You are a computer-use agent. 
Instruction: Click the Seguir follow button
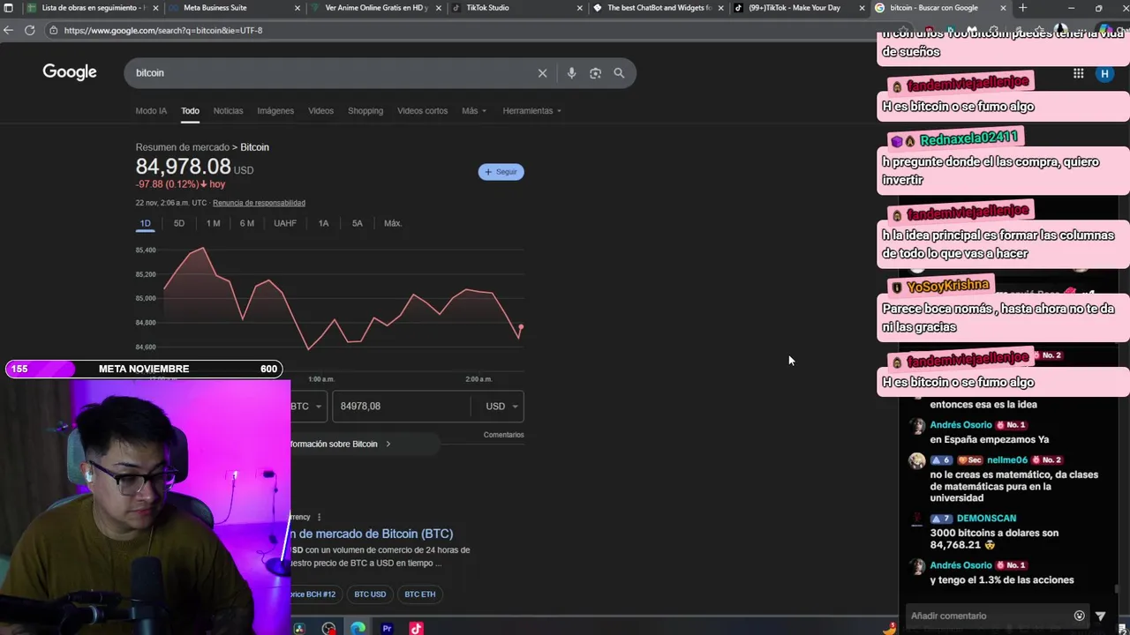pyautogui.click(x=501, y=172)
